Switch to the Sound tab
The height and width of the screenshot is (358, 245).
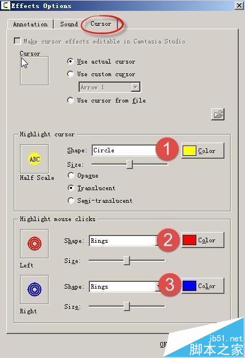[69, 24]
